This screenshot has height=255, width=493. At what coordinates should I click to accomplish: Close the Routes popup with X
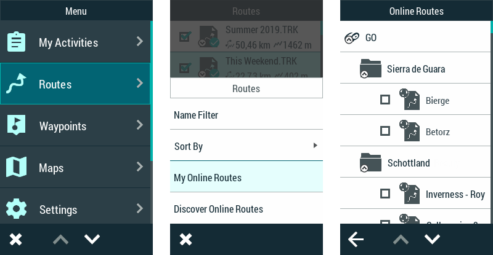tap(185, 240)
